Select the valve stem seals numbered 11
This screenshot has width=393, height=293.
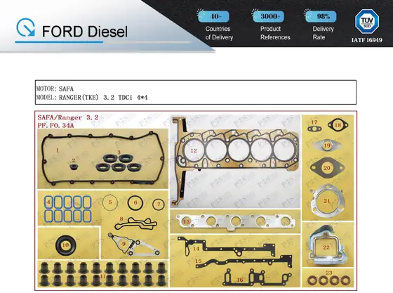102,274
